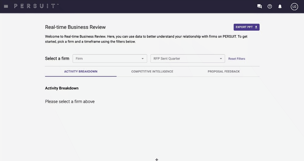The width and height of the screenshot is (304, 161).
Task: Select the Activity Breakdown tab
Action: click(81, 72)
